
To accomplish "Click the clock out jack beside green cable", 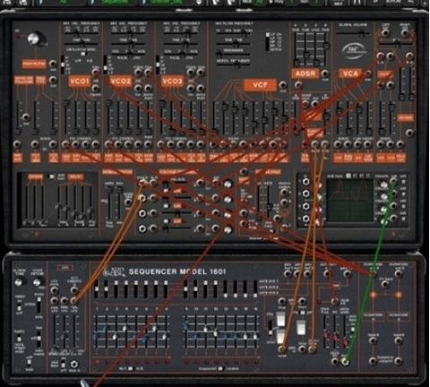I will click(x=335, y=362).
